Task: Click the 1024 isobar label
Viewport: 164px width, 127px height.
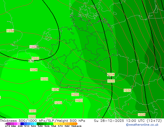Action: click(x=55, y=89)
